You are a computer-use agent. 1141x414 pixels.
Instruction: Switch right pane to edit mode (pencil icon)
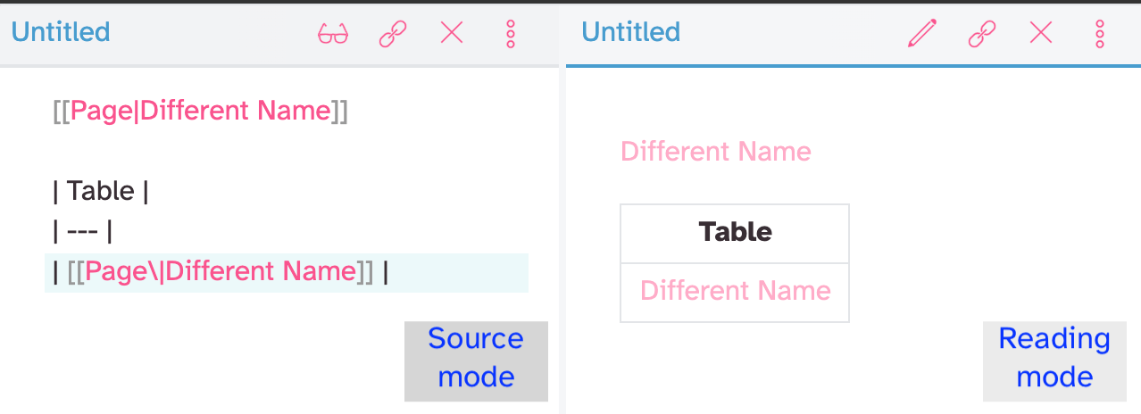(x=922, y=34)
